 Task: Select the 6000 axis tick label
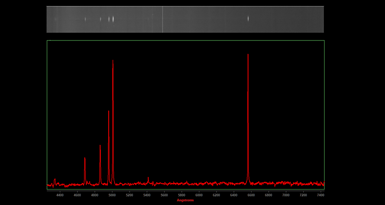click(x=199, y=195)
